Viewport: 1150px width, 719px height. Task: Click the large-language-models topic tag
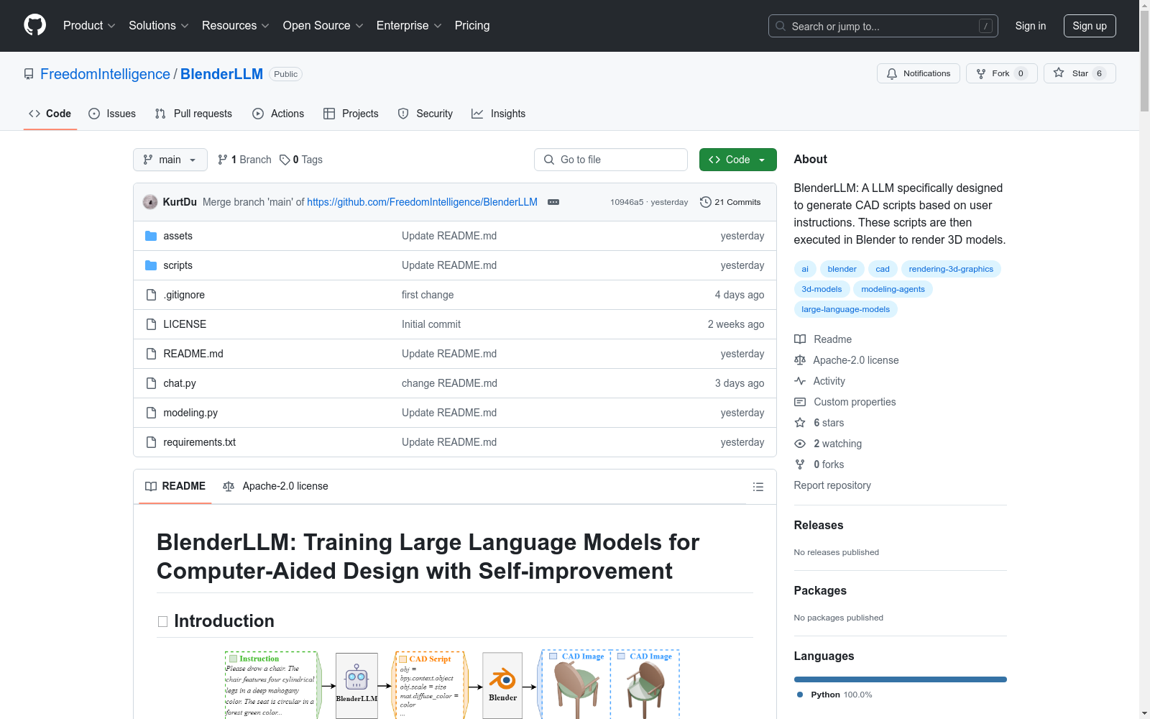pyautogui.click(x=845, y=309)
